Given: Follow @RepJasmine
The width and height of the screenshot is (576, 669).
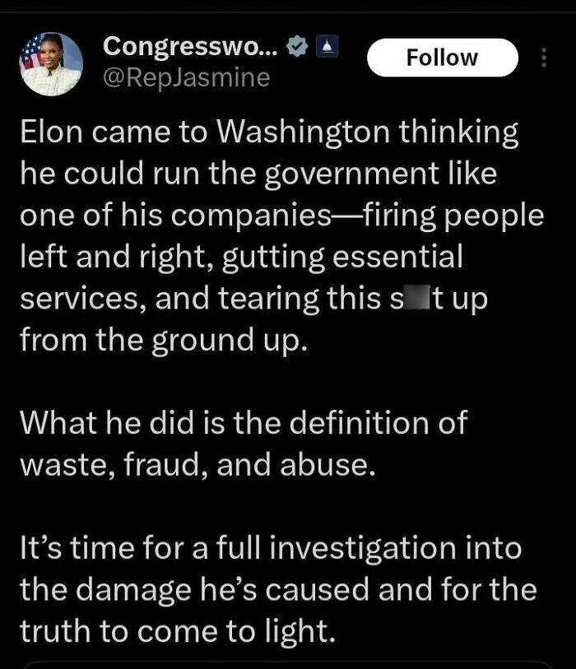Looking at the screenshot, I should click(x=443, y=57).
